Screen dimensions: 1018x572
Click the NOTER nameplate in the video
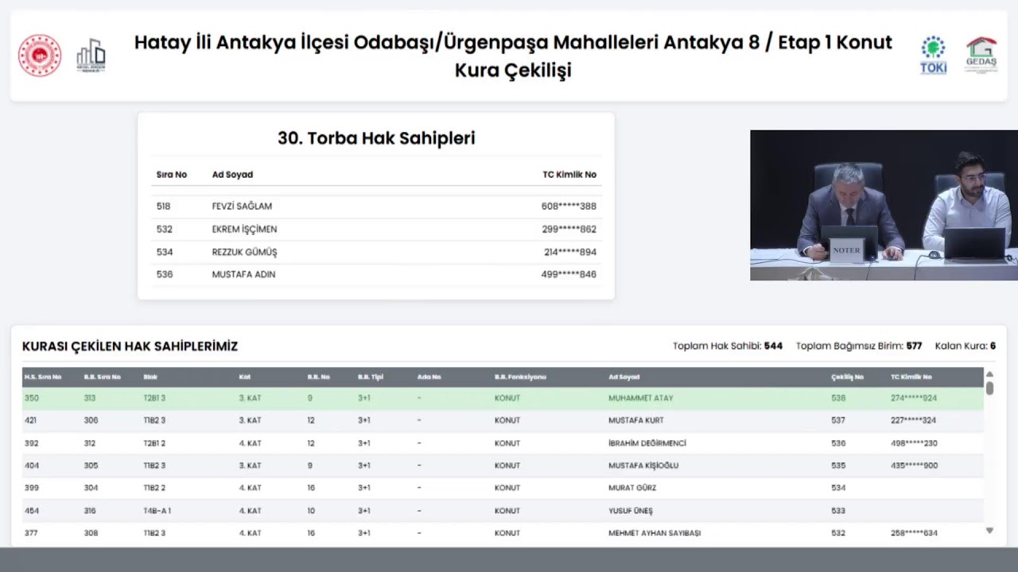(x=846, y=250)
